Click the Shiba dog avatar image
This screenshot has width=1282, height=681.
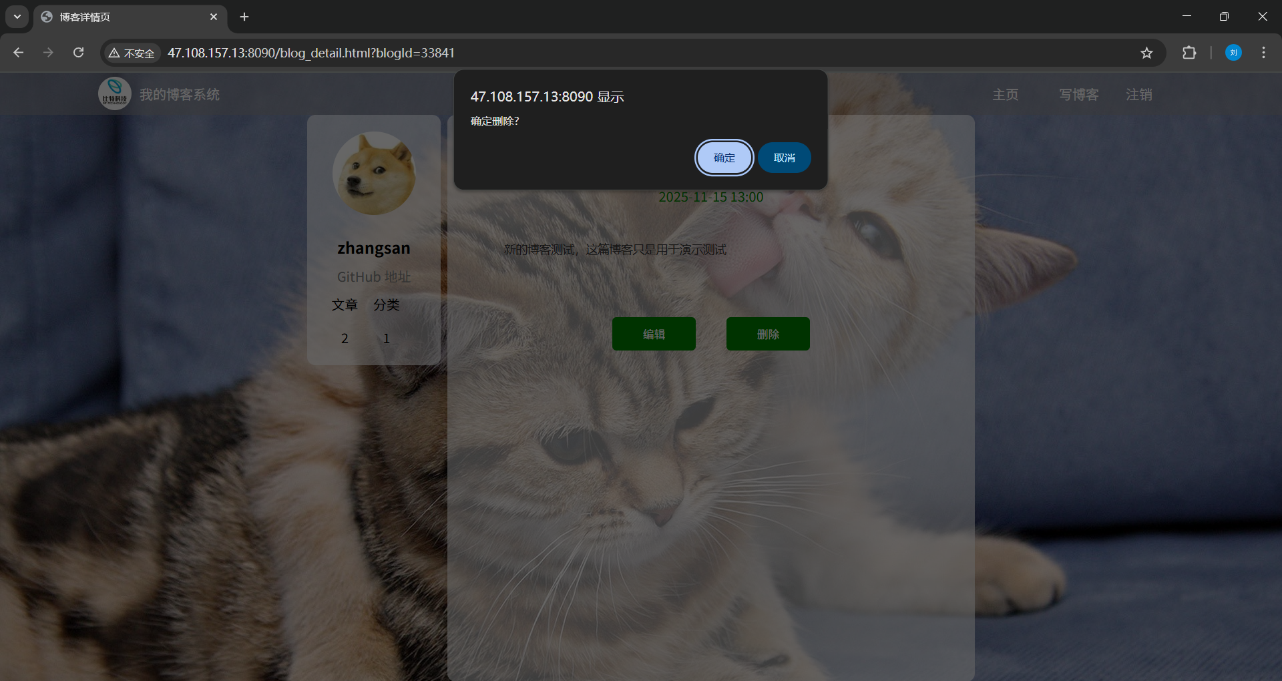point(374,173)
